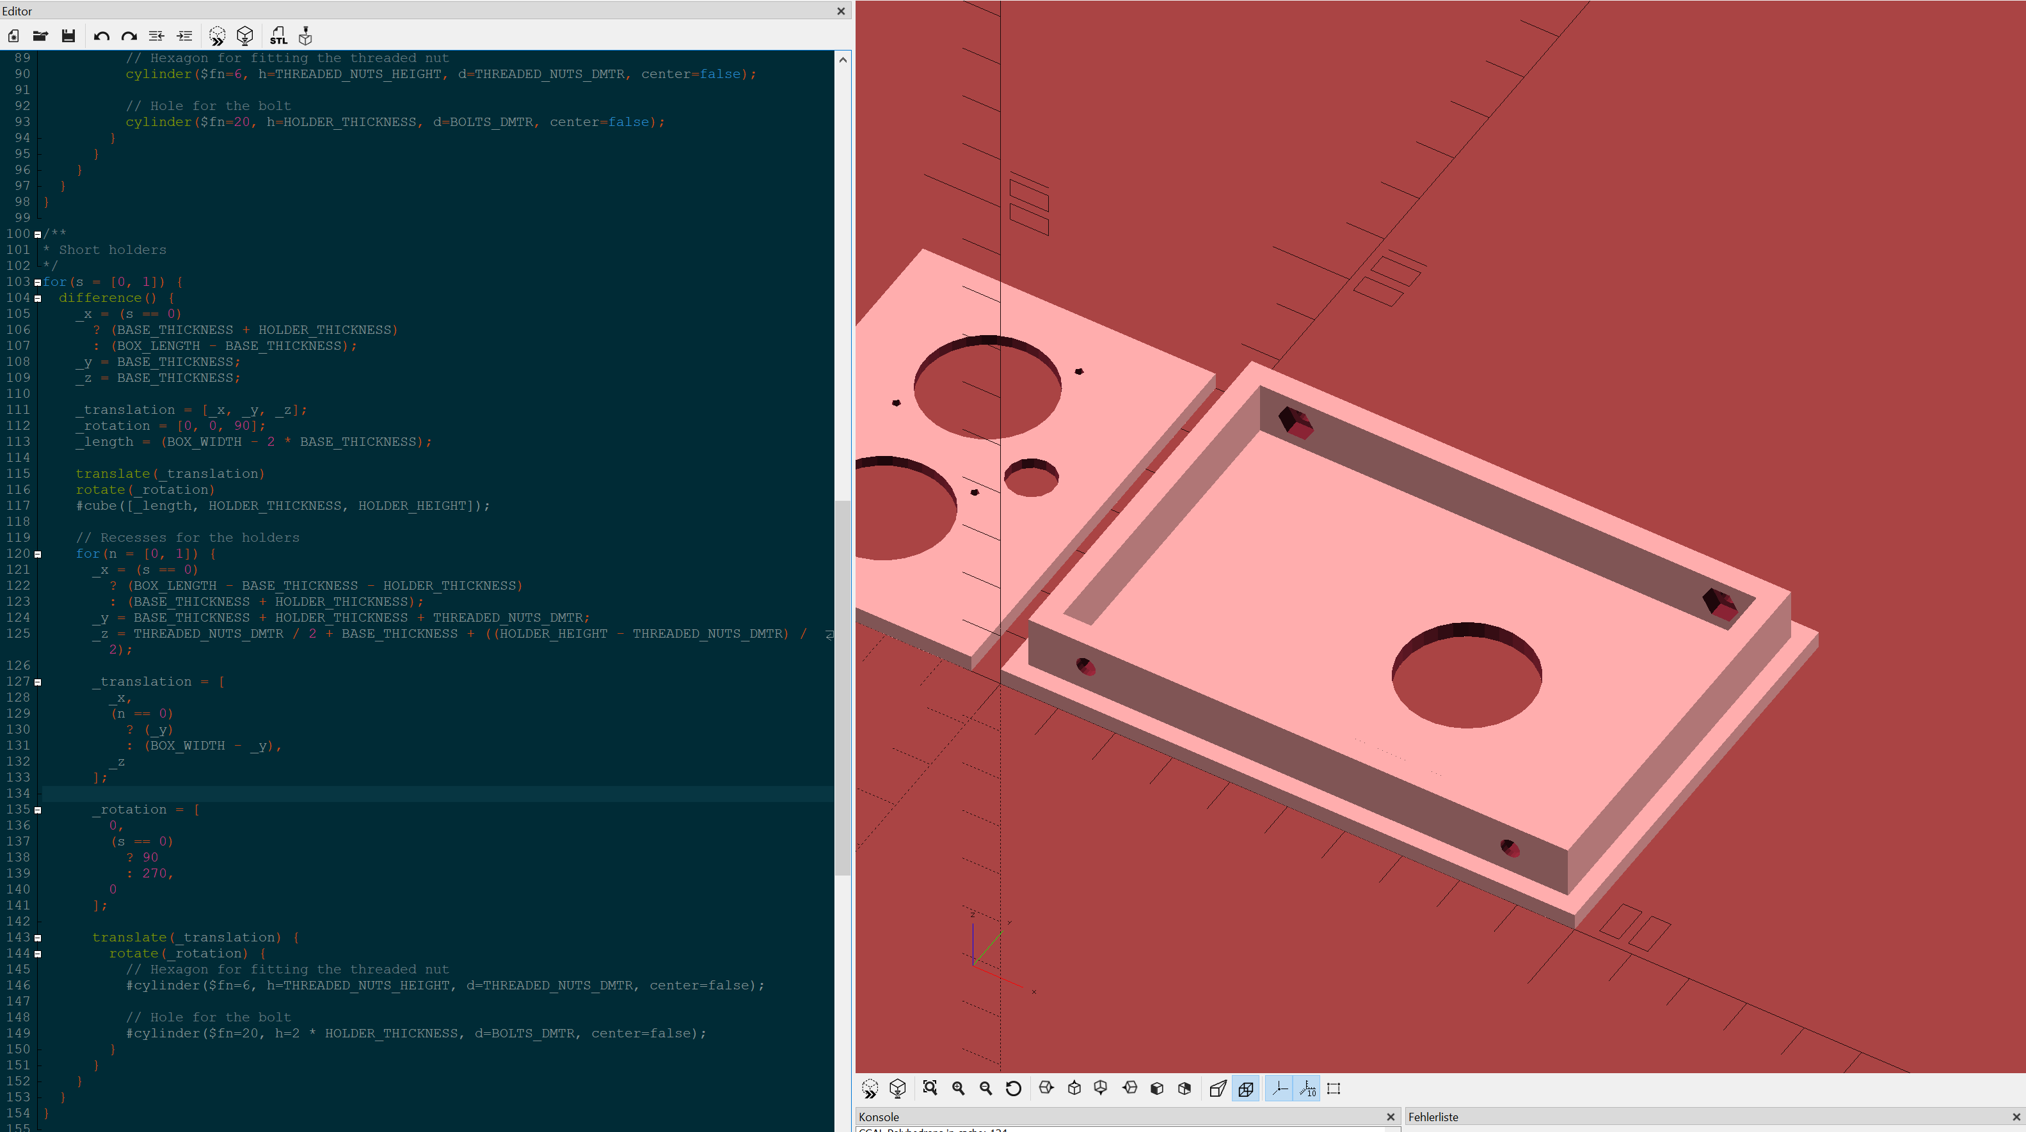Reset the 3D viewport camera view
The width and height of the screenshot is (2026, 1132).
point(1014,1089)
